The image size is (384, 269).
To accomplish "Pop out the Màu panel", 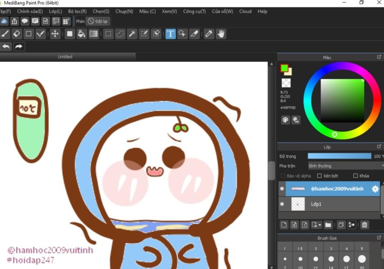I will tap(379, 57).
